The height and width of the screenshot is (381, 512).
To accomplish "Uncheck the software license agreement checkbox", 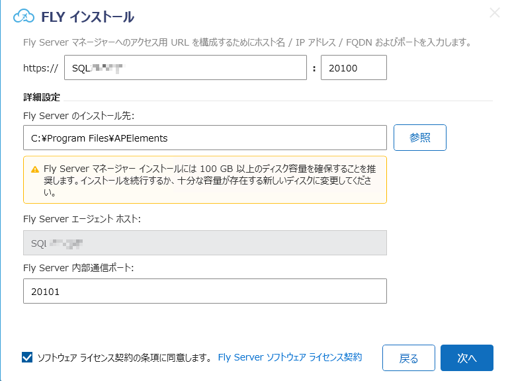I will click(x=27, y=357).
